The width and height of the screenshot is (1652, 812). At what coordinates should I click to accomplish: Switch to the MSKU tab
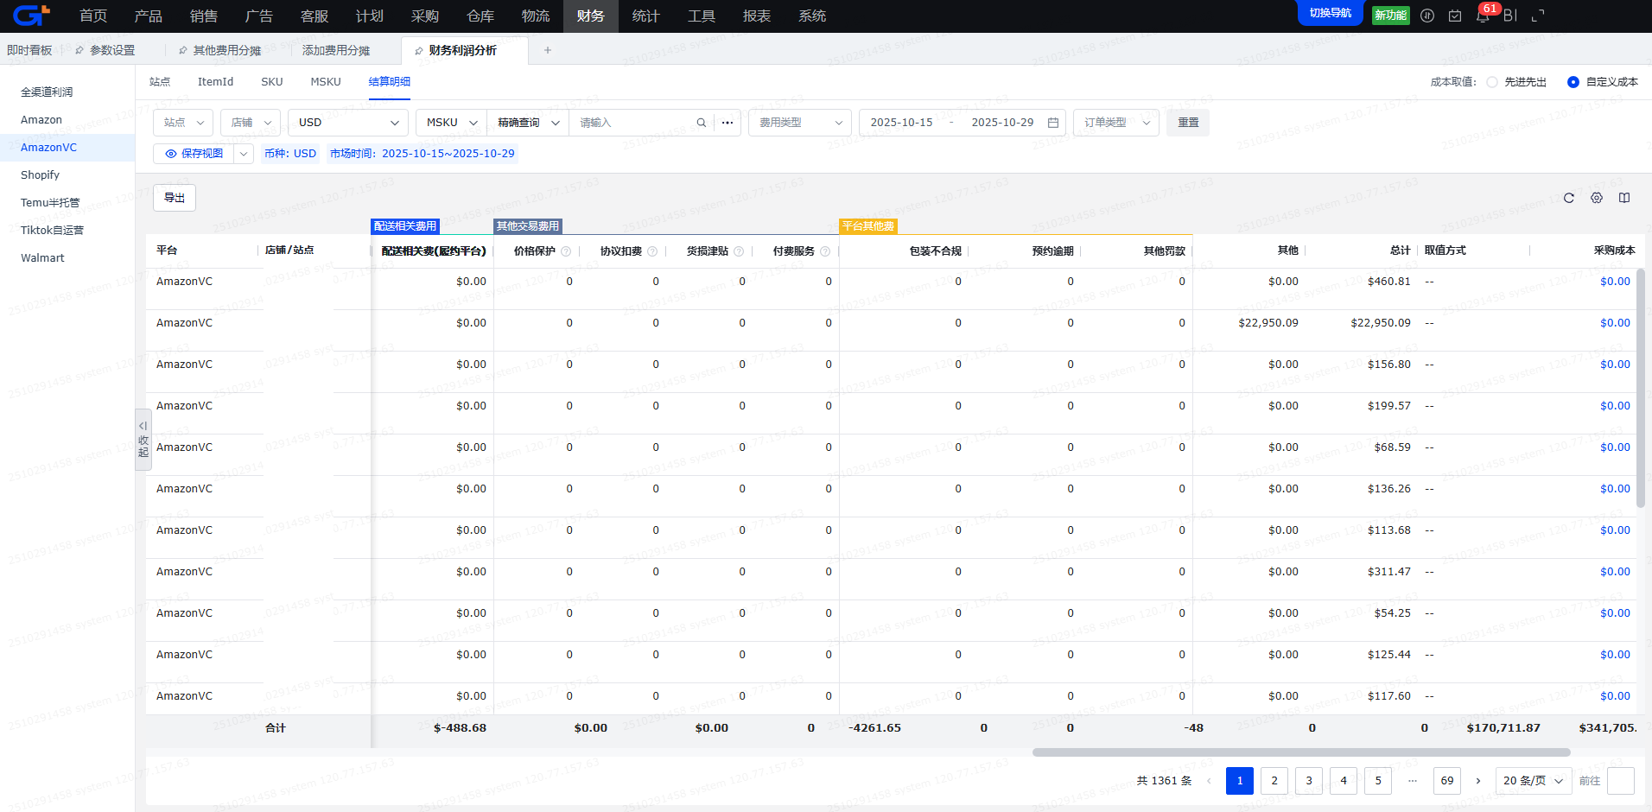326,82
